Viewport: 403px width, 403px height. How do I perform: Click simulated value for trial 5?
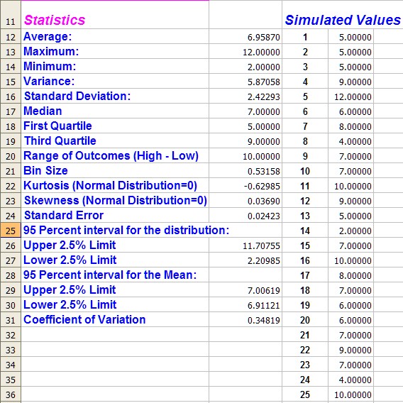[350, 96]
